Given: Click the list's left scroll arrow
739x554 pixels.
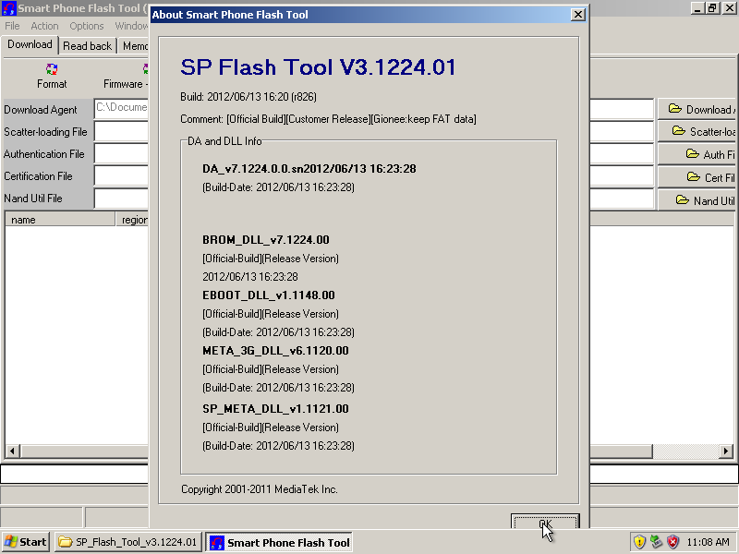Looking at the screenshot, I should (x=13, y=451).
